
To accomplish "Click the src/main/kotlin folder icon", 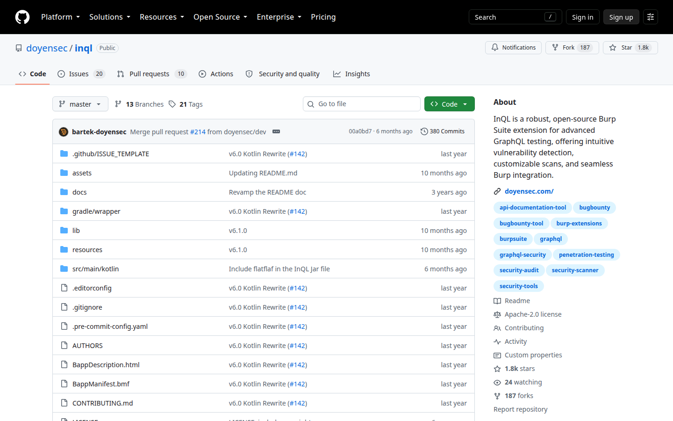I will (x=64, y=269).
